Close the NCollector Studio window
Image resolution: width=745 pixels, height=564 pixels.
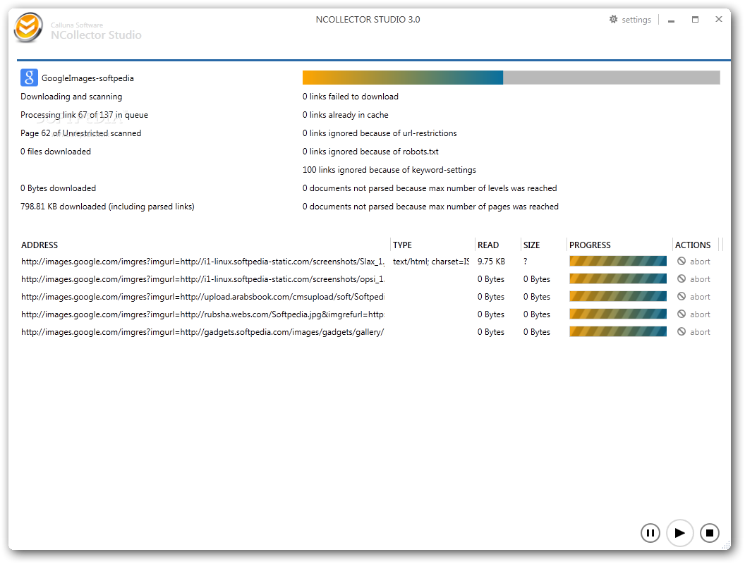click(x=718, y=19)
